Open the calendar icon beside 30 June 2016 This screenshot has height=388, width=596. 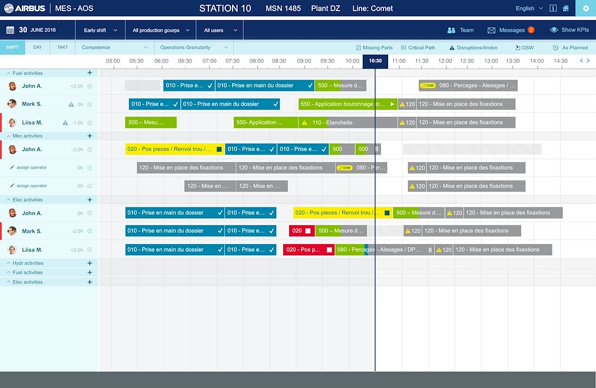tap(10, 30)
